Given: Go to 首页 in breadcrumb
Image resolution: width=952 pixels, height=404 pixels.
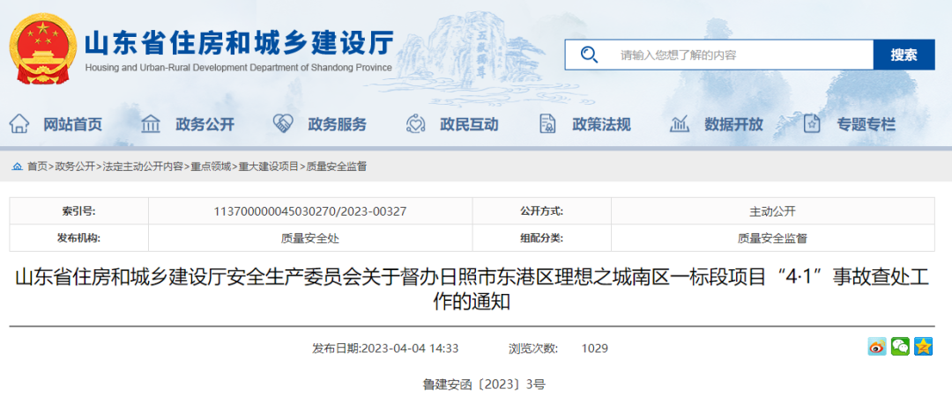Looking at the screenshot, I should click(x=37, y=166).
